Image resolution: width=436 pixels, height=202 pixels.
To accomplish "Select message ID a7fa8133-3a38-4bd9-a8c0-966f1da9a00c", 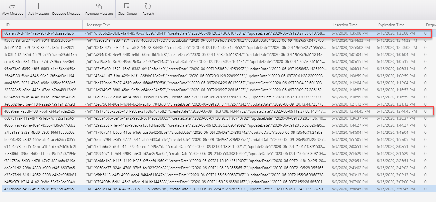I will coord(39,133).
